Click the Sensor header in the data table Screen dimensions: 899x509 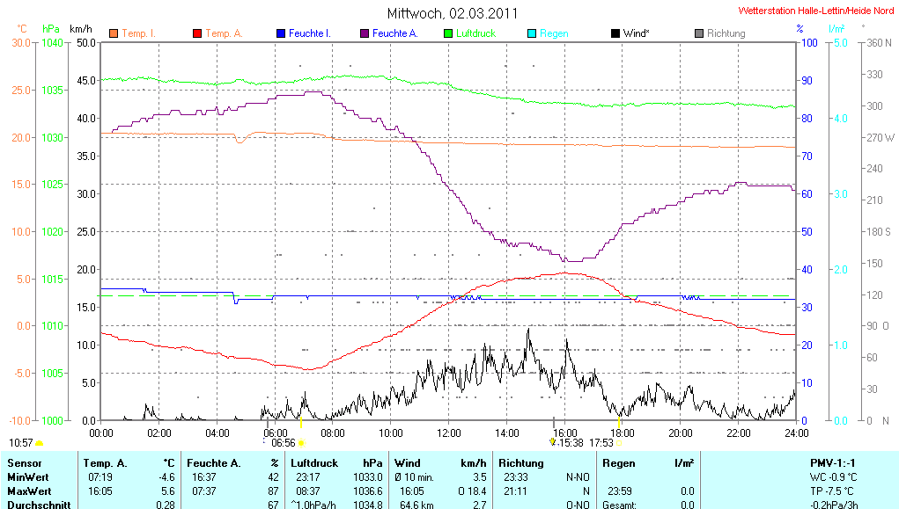[24, 462]
